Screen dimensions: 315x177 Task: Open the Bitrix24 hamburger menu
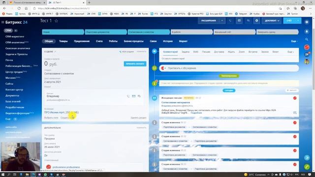coord(3,22)
